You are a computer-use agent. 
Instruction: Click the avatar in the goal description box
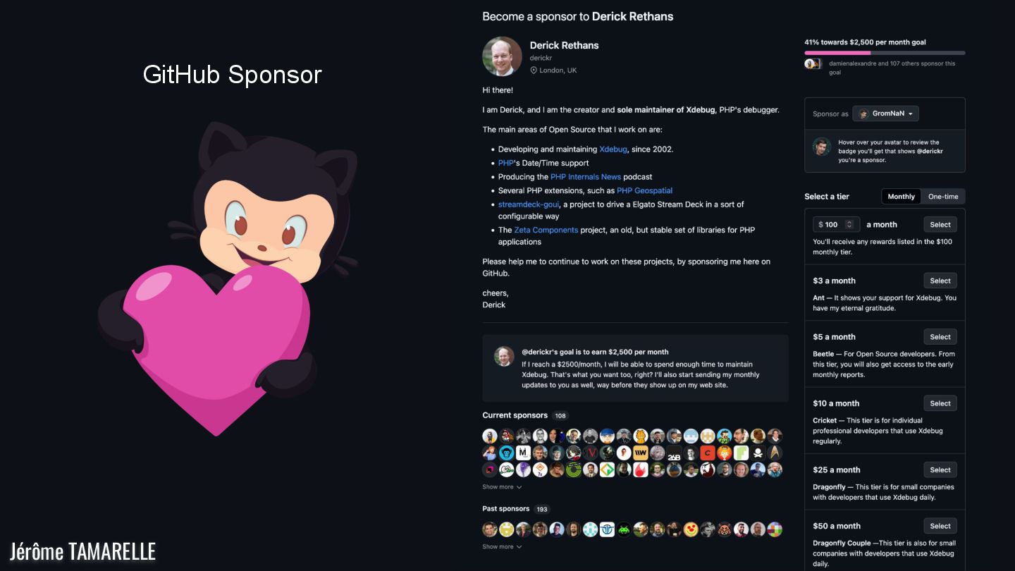pos(504,356)
